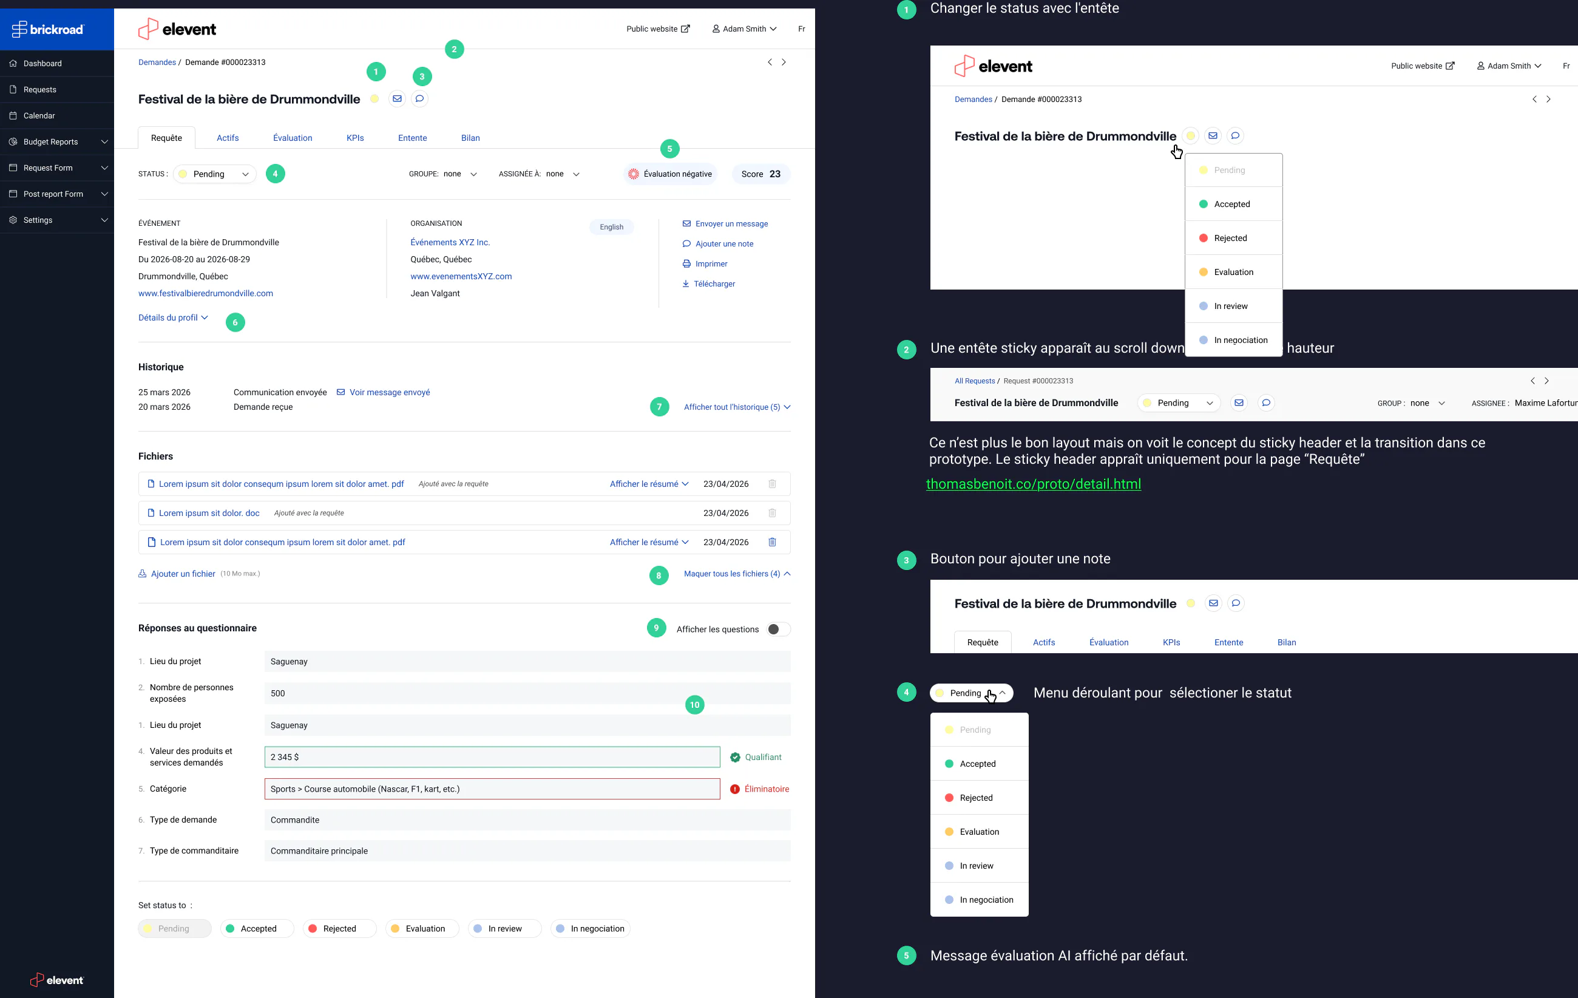Viewport: 1578px width, 998px height.
Task: Switch to the KPIs tab in main page
Action: click(x=355, y=138)
